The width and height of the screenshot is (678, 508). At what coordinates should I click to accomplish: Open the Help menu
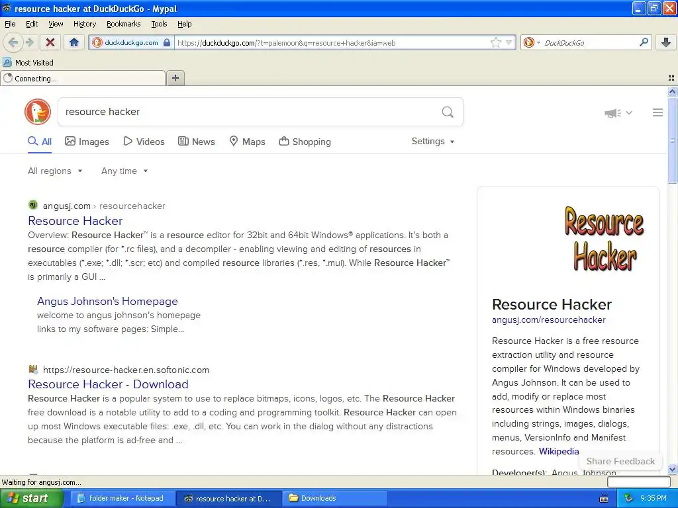pos(185,24)
